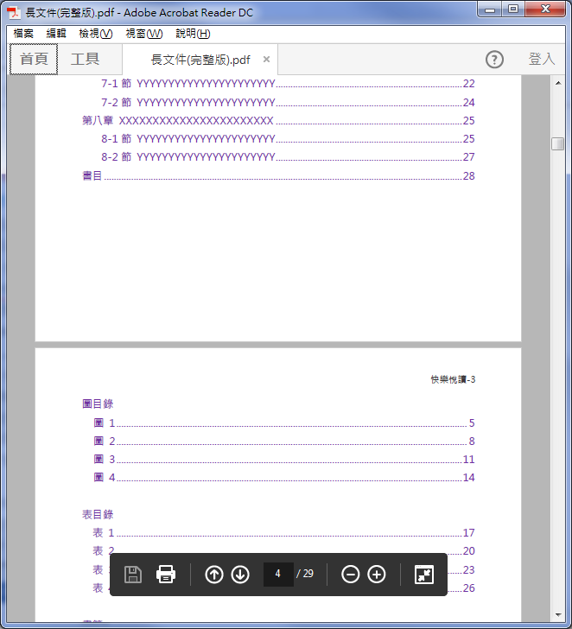
Task: Click the 快樂悅讀-3 page header
Action: pos(453,379)
